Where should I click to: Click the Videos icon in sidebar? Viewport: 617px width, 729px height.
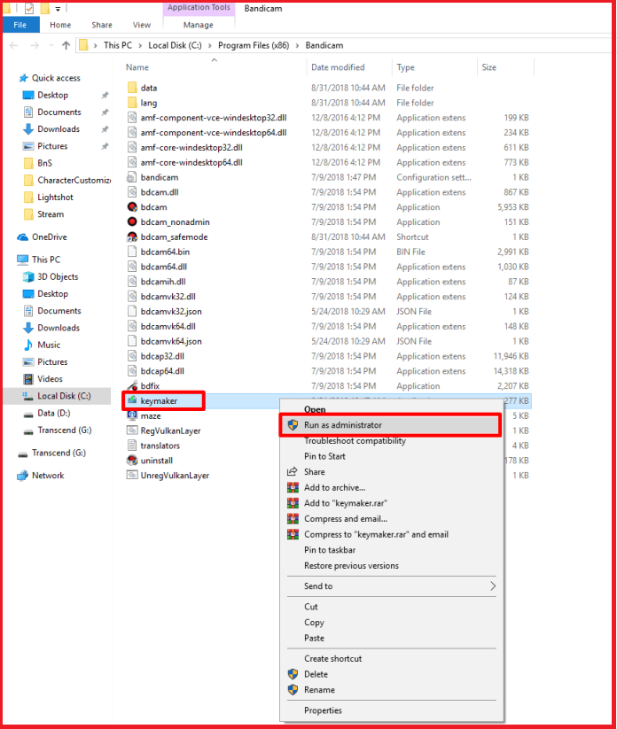point(28,379)
